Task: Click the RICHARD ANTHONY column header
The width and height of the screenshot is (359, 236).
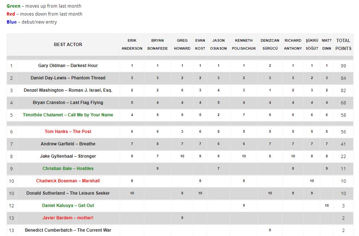Action: [293, 44]
